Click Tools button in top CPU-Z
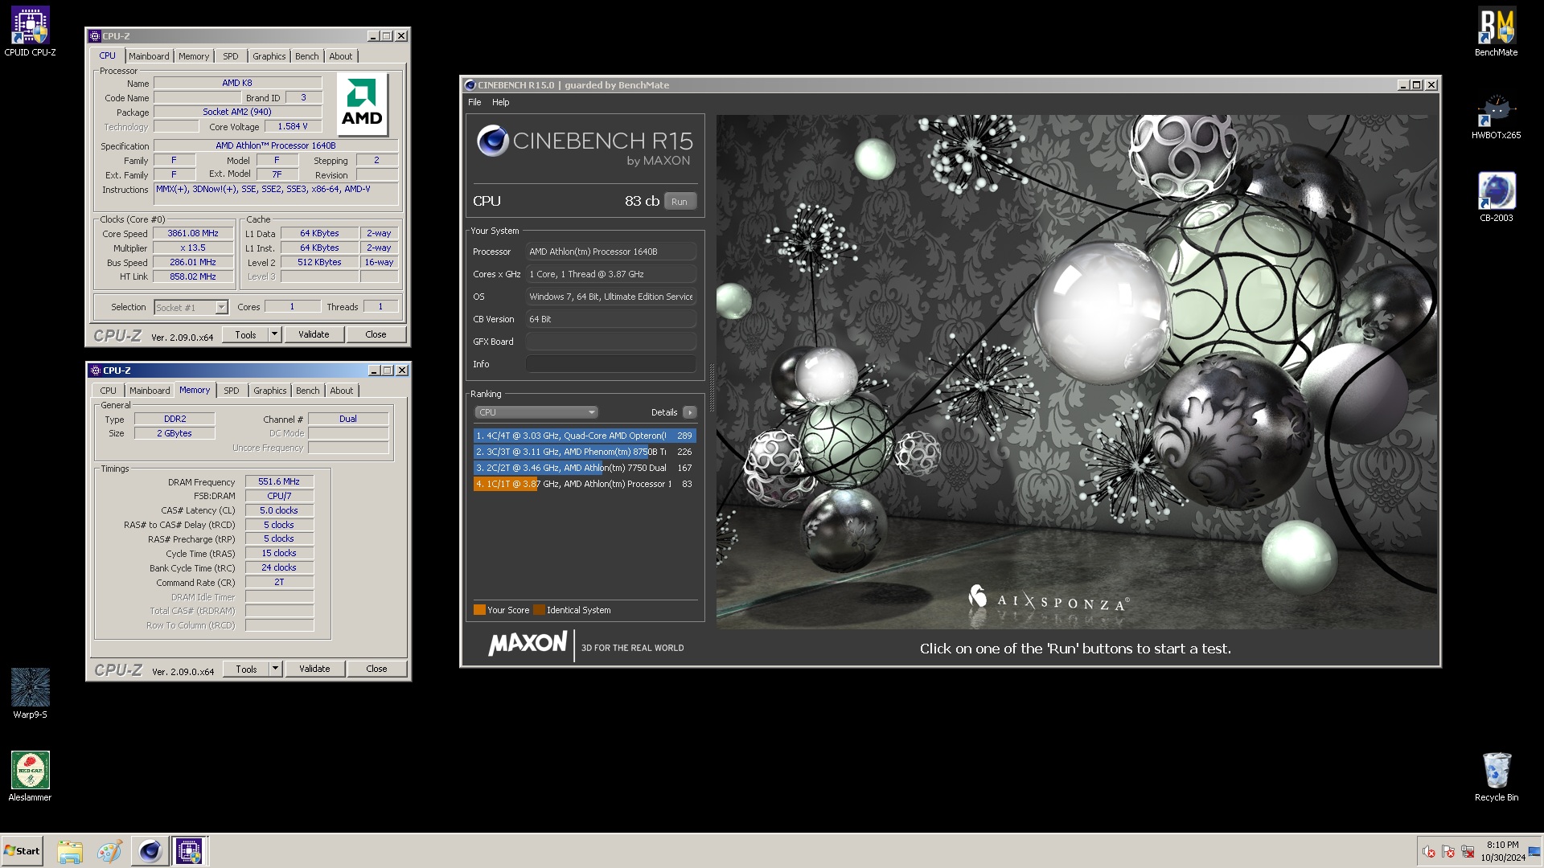This screenshot has height=868, width=1544. [x=245, y=334]
